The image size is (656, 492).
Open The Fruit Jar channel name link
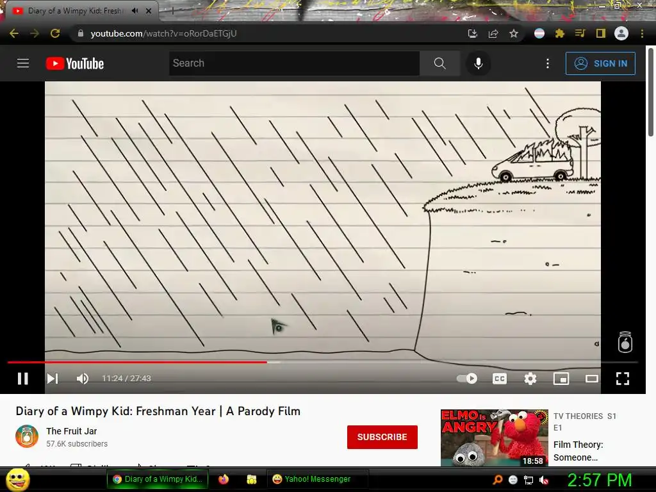tap(72, 431)
